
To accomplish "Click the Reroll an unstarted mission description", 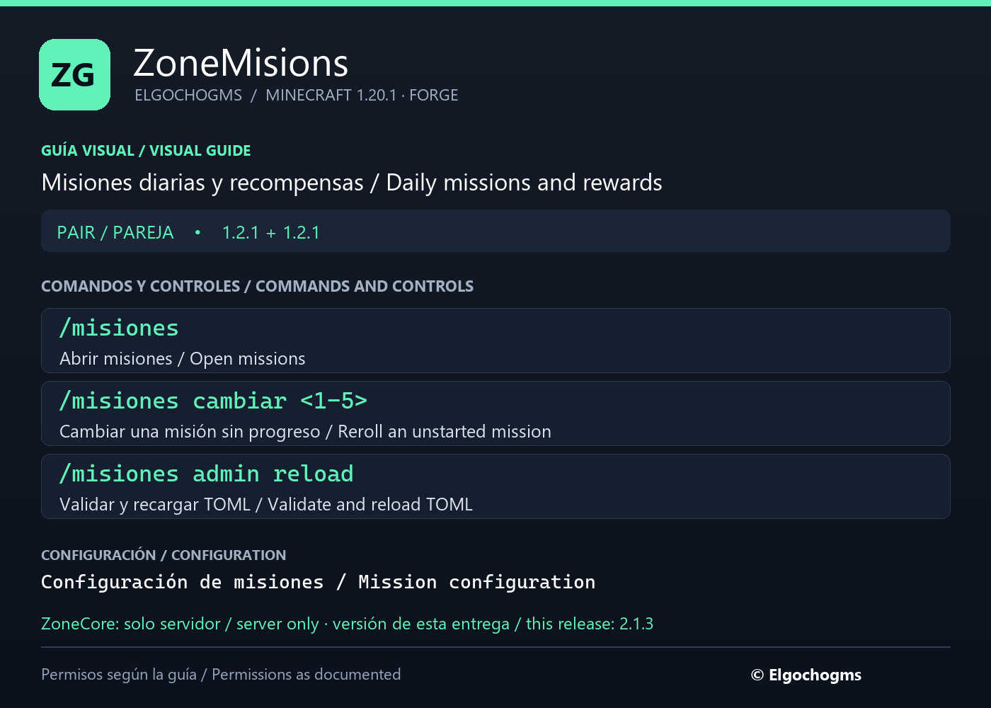I will point(305,432).
